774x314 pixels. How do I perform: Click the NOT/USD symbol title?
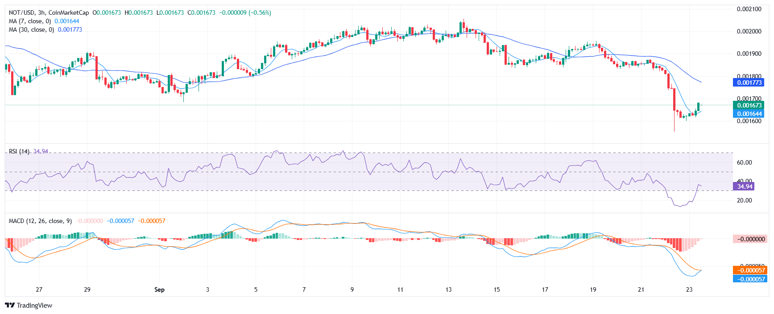[22, 12]
